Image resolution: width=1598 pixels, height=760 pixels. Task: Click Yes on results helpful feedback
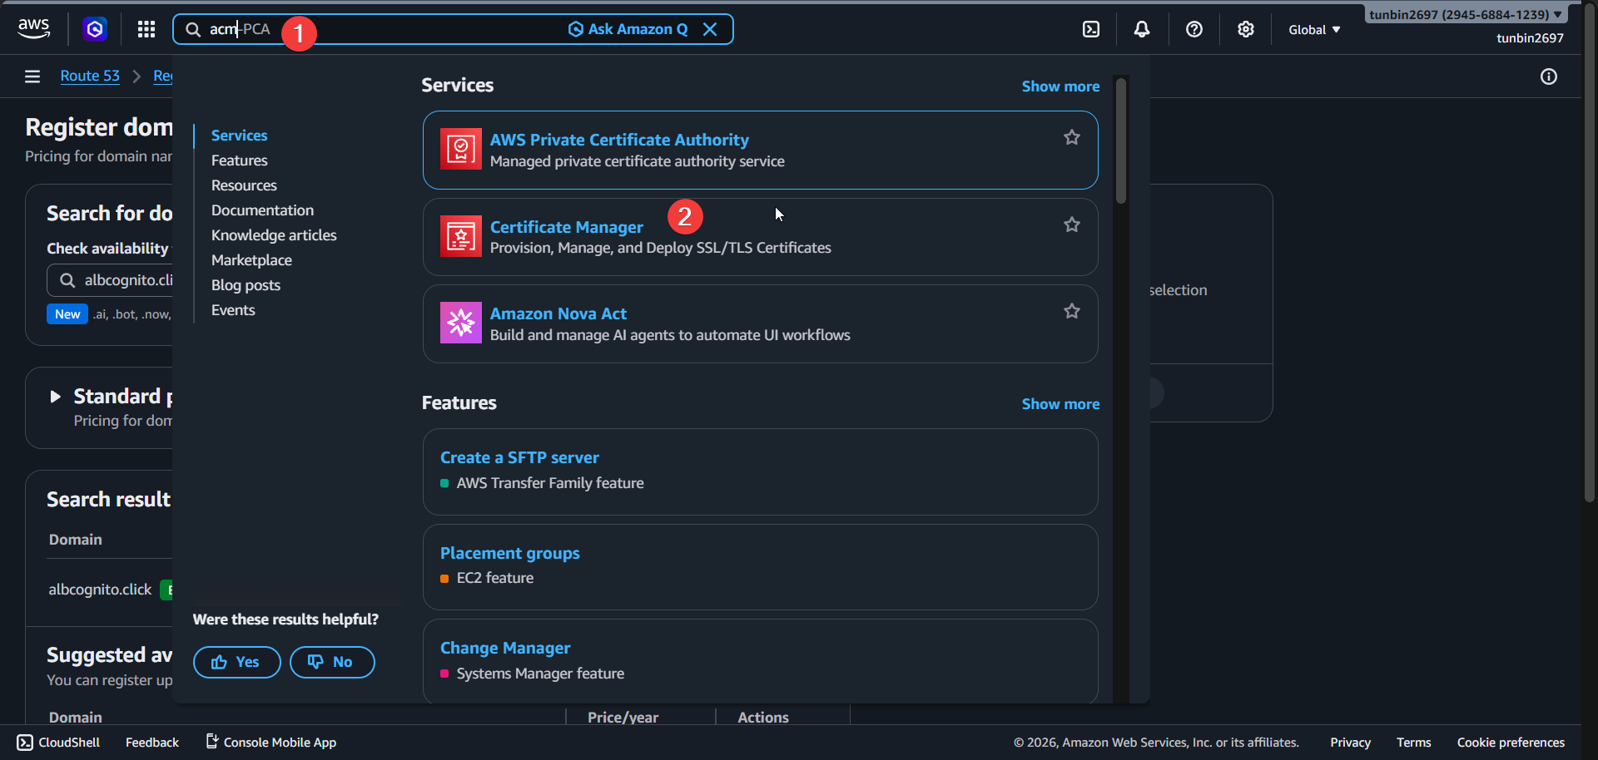click(236, 662)
